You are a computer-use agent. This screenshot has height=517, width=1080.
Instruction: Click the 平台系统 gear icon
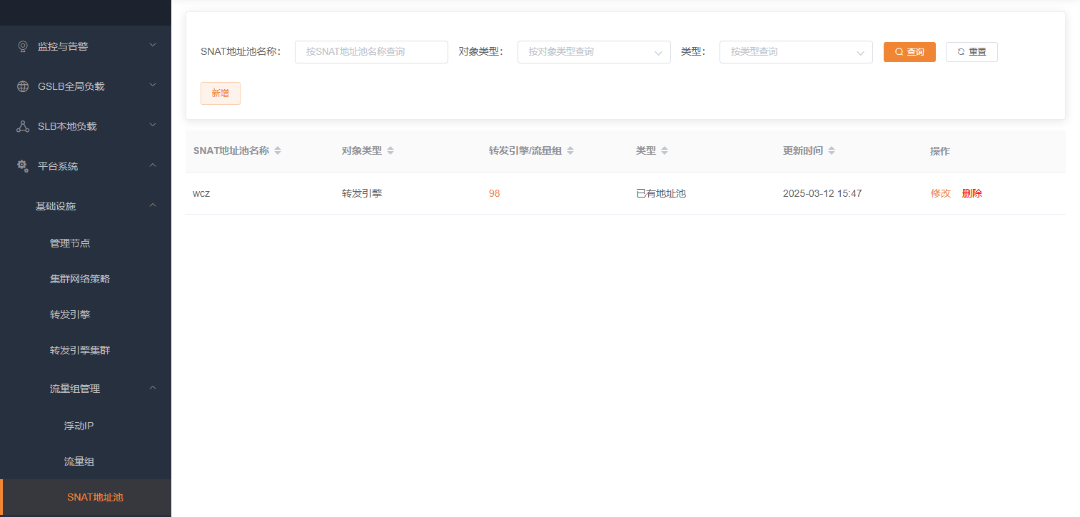click(23, 166)
